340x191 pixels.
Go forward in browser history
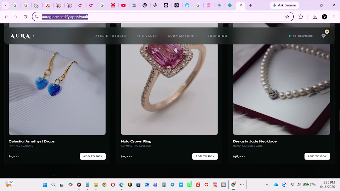tap(16, 17)
